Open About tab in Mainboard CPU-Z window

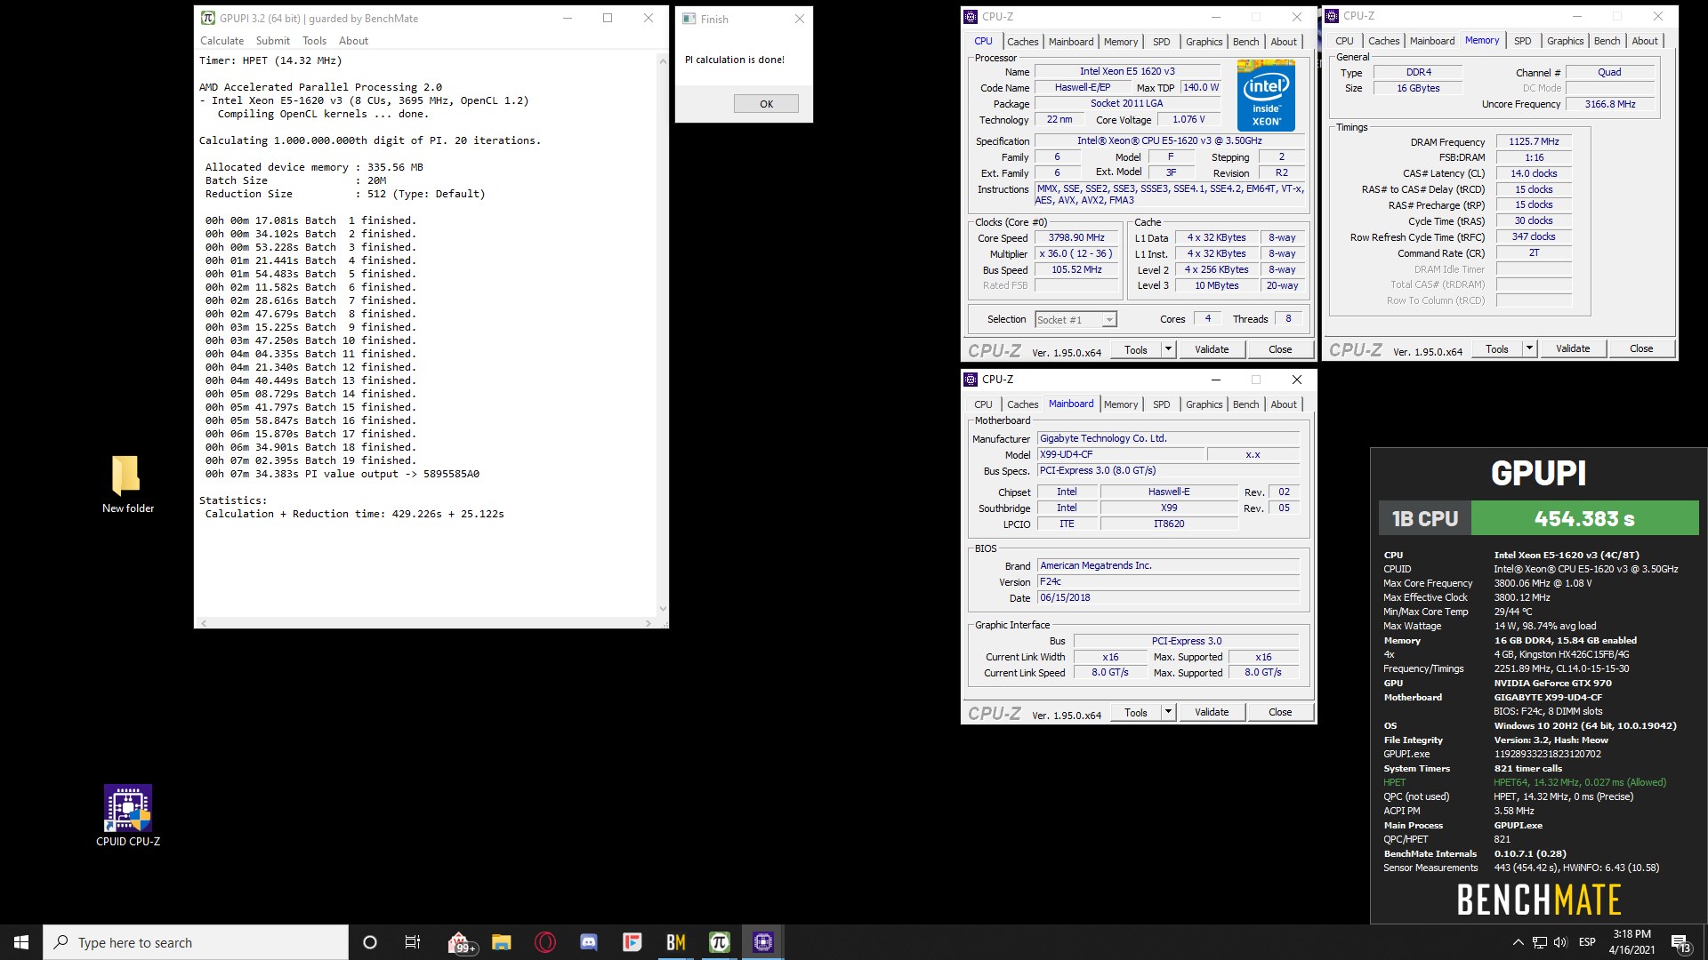[1283, 404]
